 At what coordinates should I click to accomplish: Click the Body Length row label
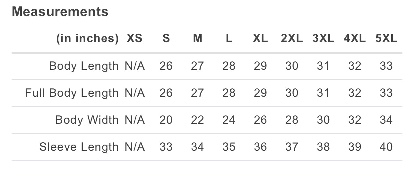click(x=84, y=66)
